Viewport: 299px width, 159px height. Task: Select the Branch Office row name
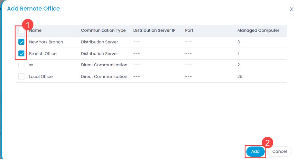pos(43,54)
